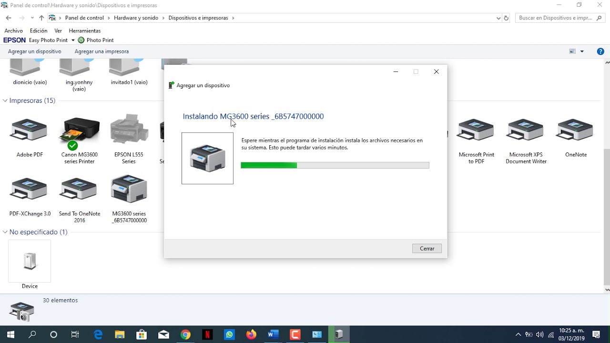Launch Microsoft Edge from taskbar
This screenshot has width=610, height=343.
[x=98, y=334]
